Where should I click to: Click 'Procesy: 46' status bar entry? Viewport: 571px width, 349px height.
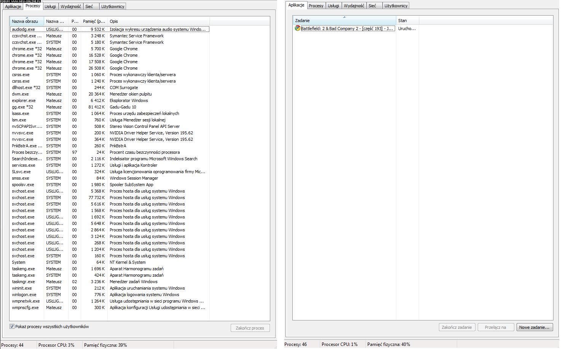295,344
